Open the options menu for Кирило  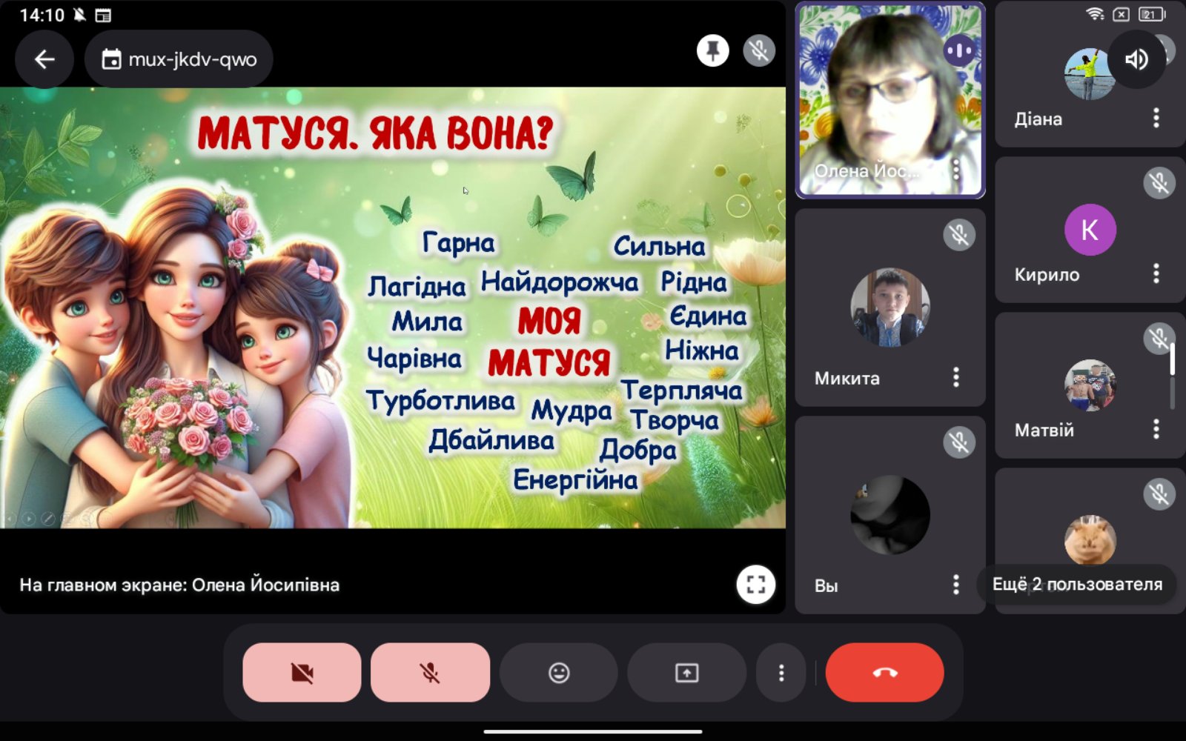[x=1156, y=274]
